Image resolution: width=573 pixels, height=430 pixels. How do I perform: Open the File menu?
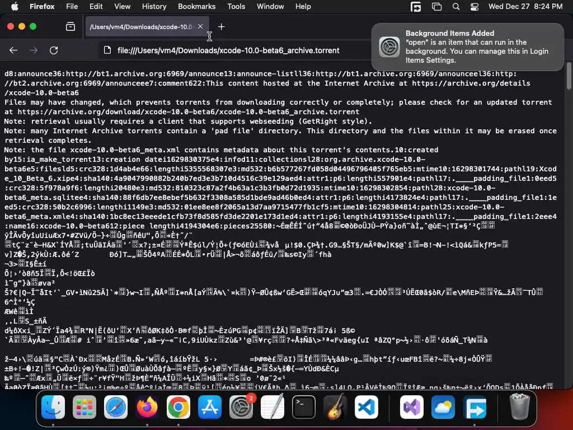click(72, 6)
